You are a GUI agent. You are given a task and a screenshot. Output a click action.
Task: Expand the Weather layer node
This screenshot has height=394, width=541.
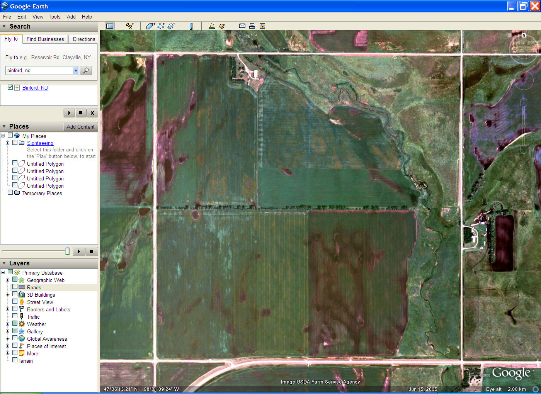7,324
